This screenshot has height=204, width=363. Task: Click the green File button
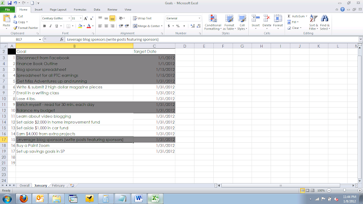7,10
